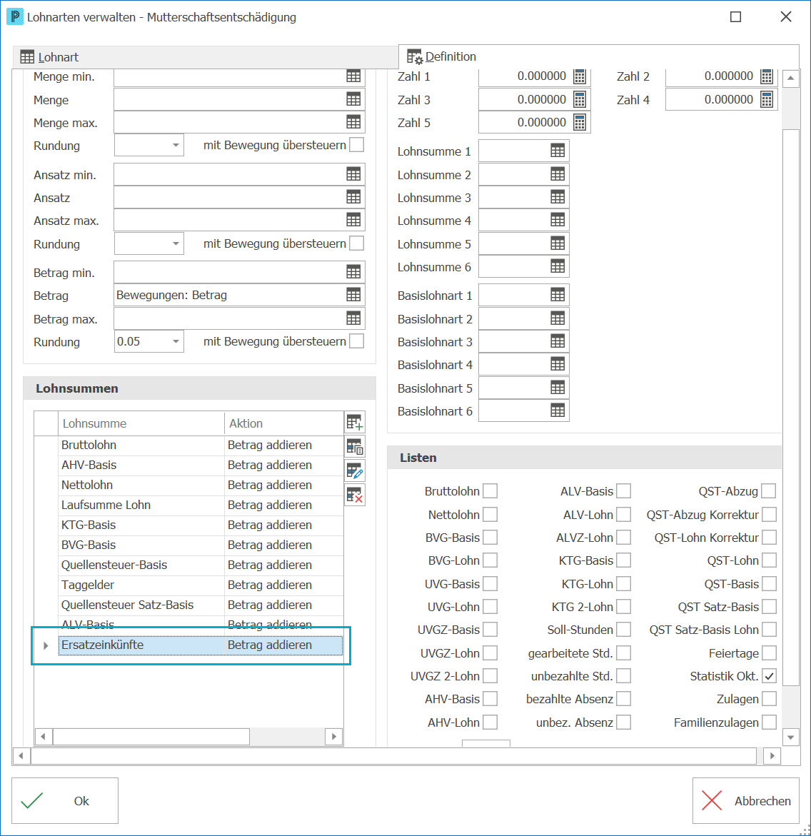Screen dimensions: 811x836
Task: Open the table picker for Lohnsumme 4
Action: (x=558, y=220)
